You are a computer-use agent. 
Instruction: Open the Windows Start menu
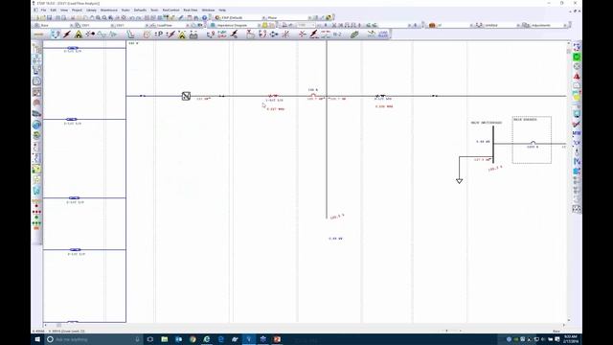[x=37, y=339]
